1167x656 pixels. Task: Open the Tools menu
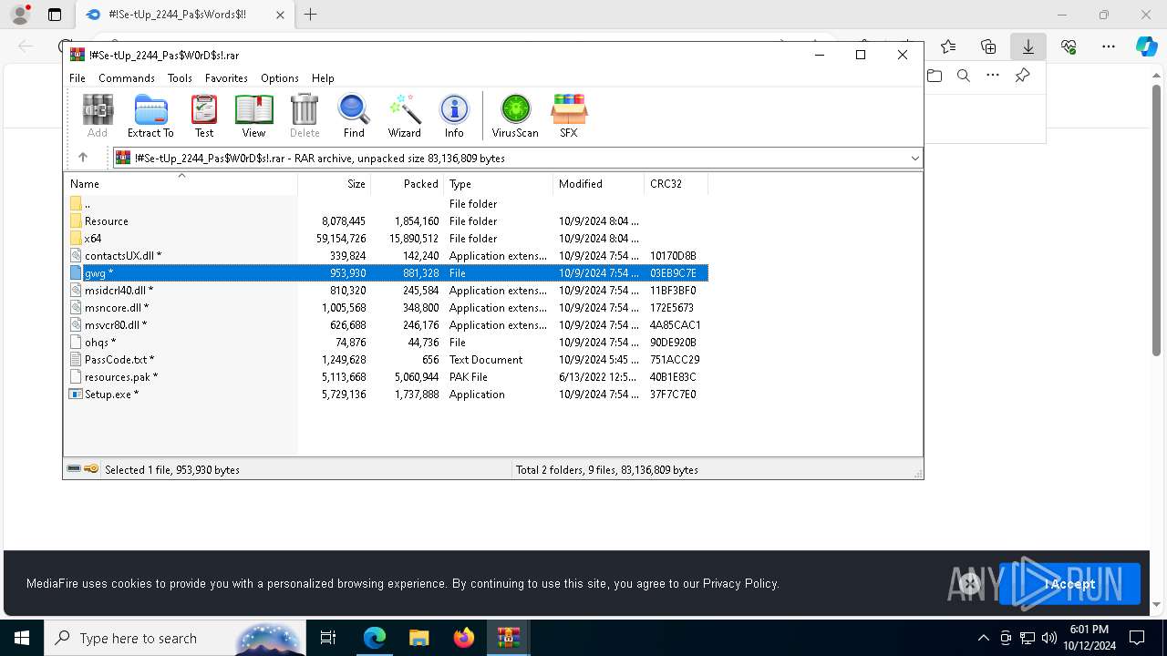(180, 78)
